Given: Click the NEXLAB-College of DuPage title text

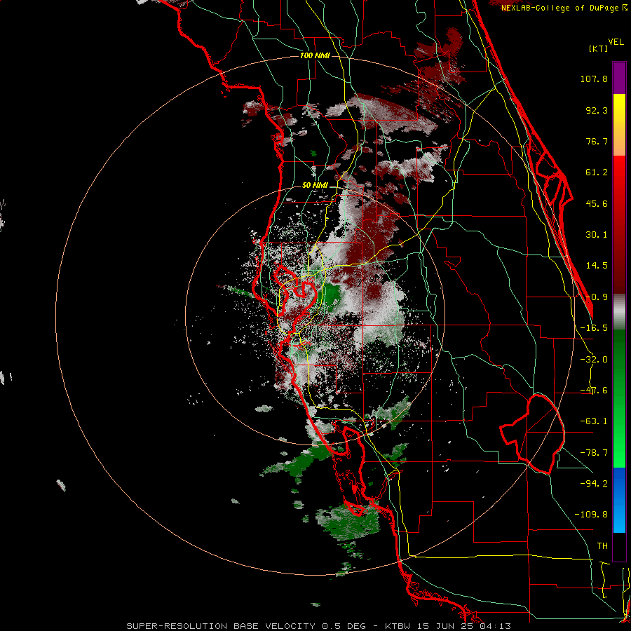Looking at the screenshot, I should click(x=564, y=8).
